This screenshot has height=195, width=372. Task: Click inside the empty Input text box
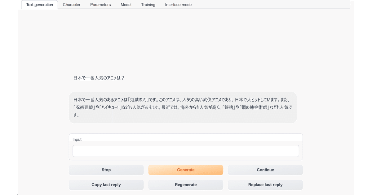186,151
